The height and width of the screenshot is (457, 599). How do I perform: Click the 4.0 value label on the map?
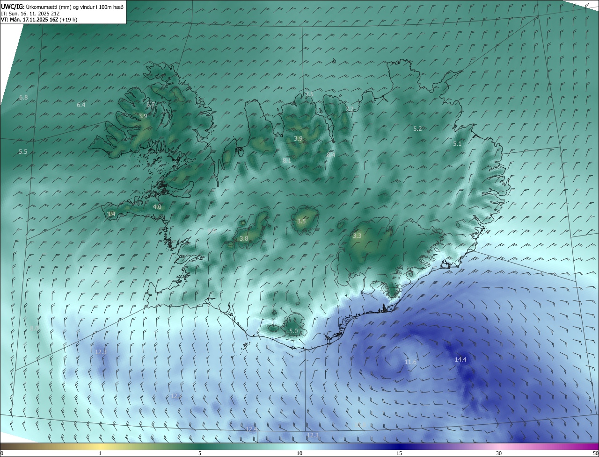[x=157, y=207]
